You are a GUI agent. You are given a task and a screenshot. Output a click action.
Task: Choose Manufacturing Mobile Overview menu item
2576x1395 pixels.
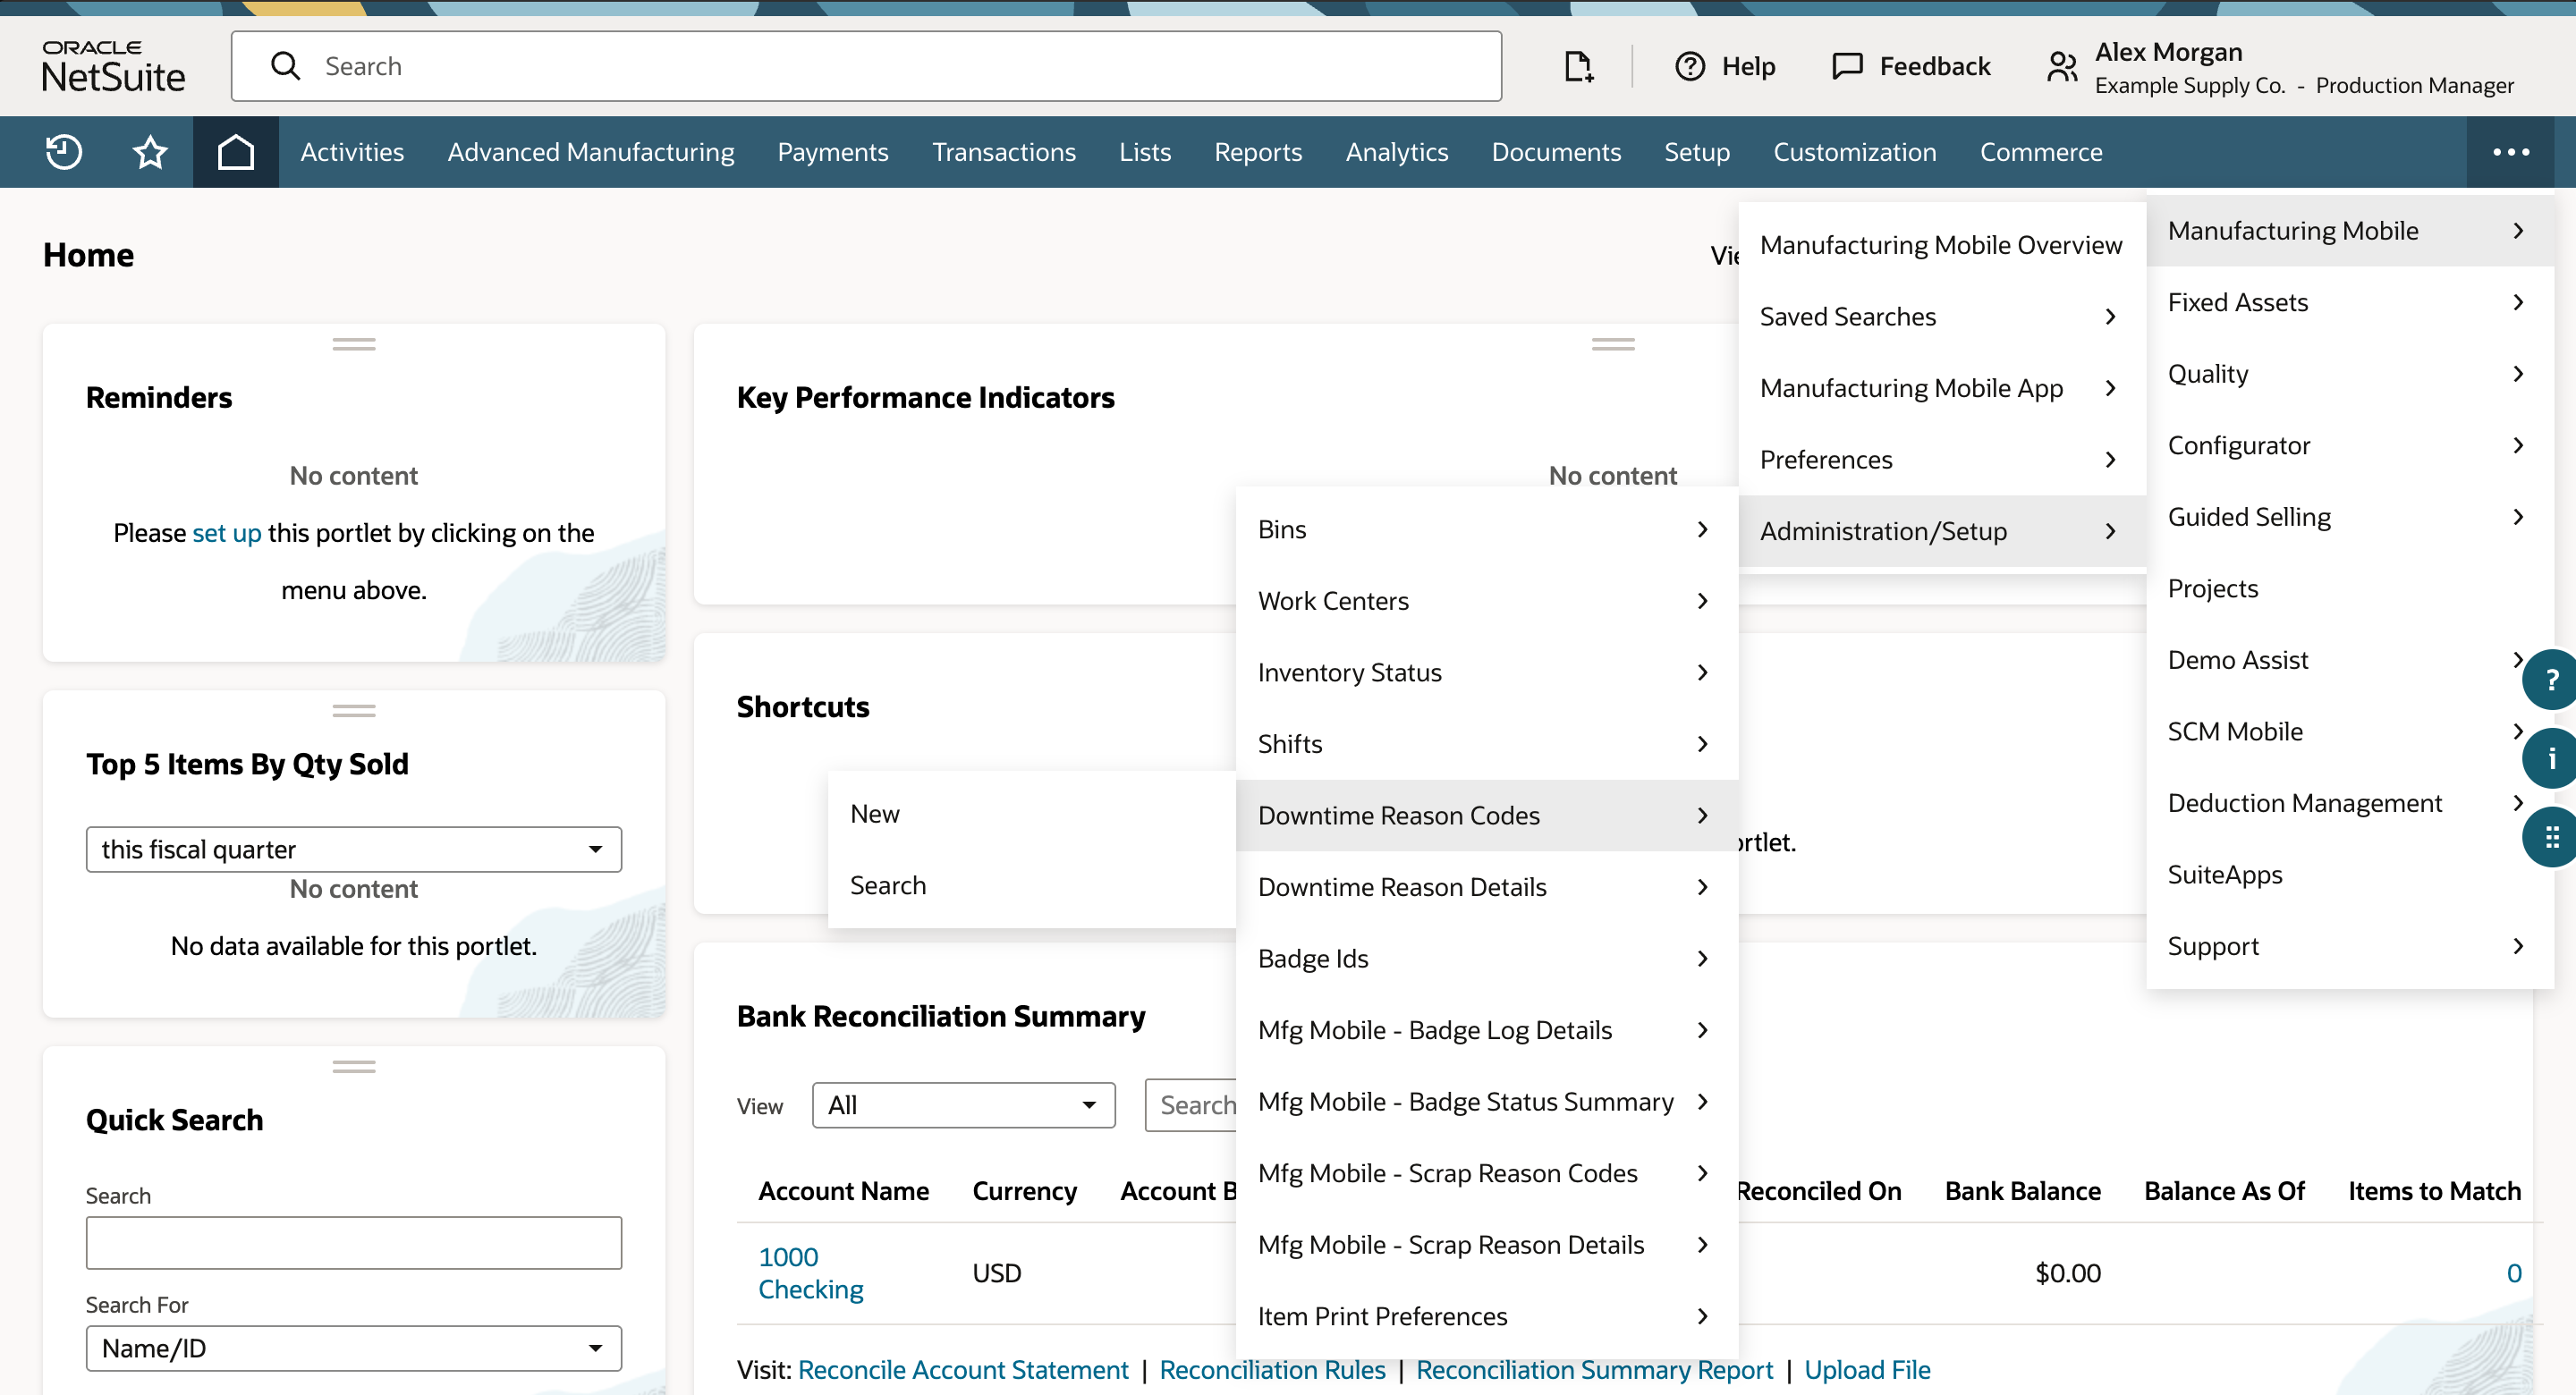point(1942,245)
